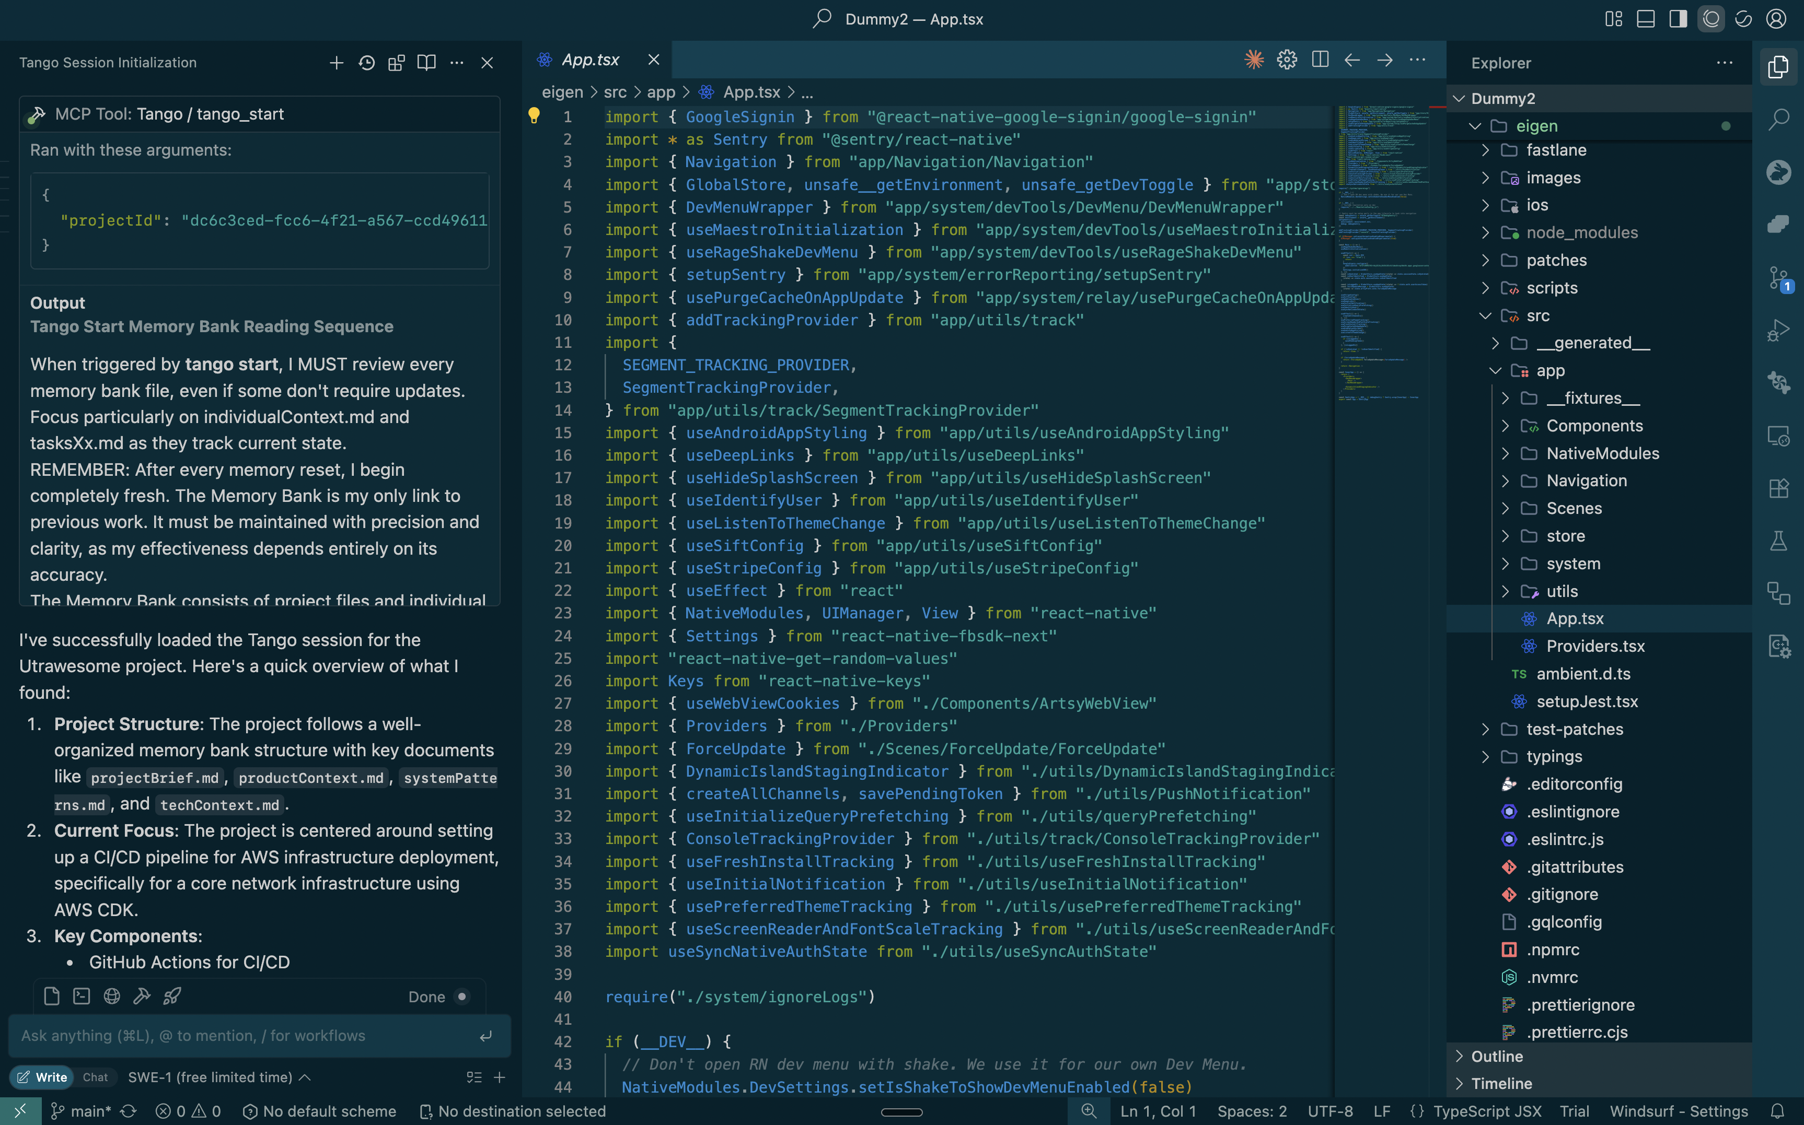Open chat history clock icon
The height and width of the screenshot is (1125, 1804).
point(366,63)
